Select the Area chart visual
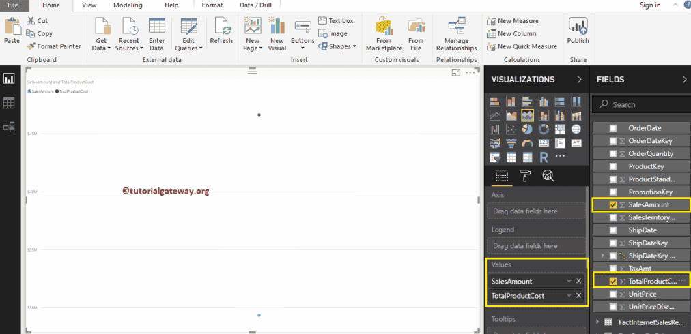This screenshot has height=334, width=691. (x=511, y=115)
